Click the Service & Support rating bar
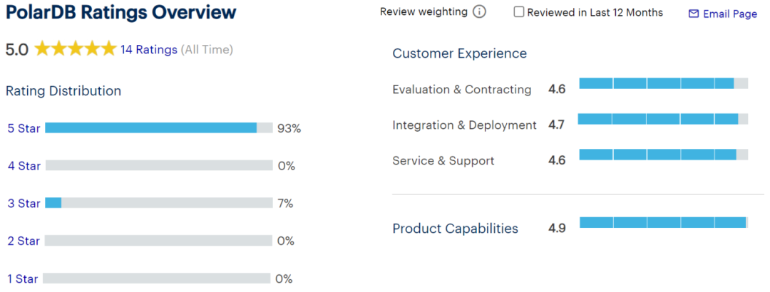 (x=663, y=155)
